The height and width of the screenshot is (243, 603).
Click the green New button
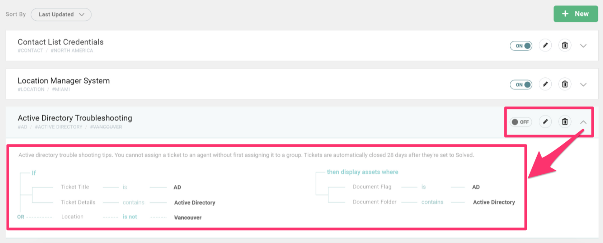(x=576, y=14)
